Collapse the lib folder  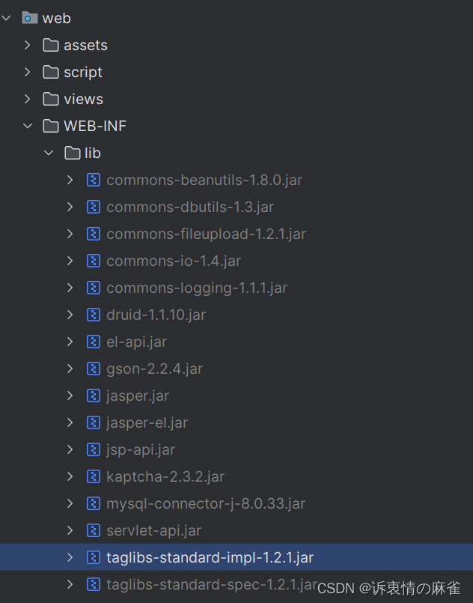click(49, 153)
